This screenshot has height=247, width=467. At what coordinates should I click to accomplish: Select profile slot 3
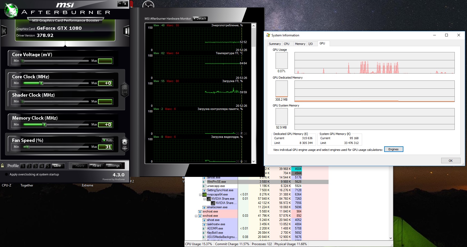tap(35, 166)
